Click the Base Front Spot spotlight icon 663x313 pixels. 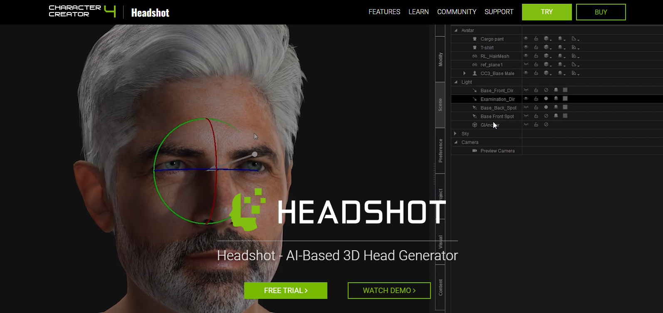[x=475, y=116]
